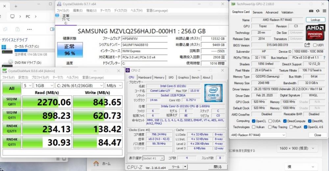Click the empty status field in CrystalDiskMark
Image resolution: width=329 pixels, height=171 pixels.
click(x=63, y=152)
